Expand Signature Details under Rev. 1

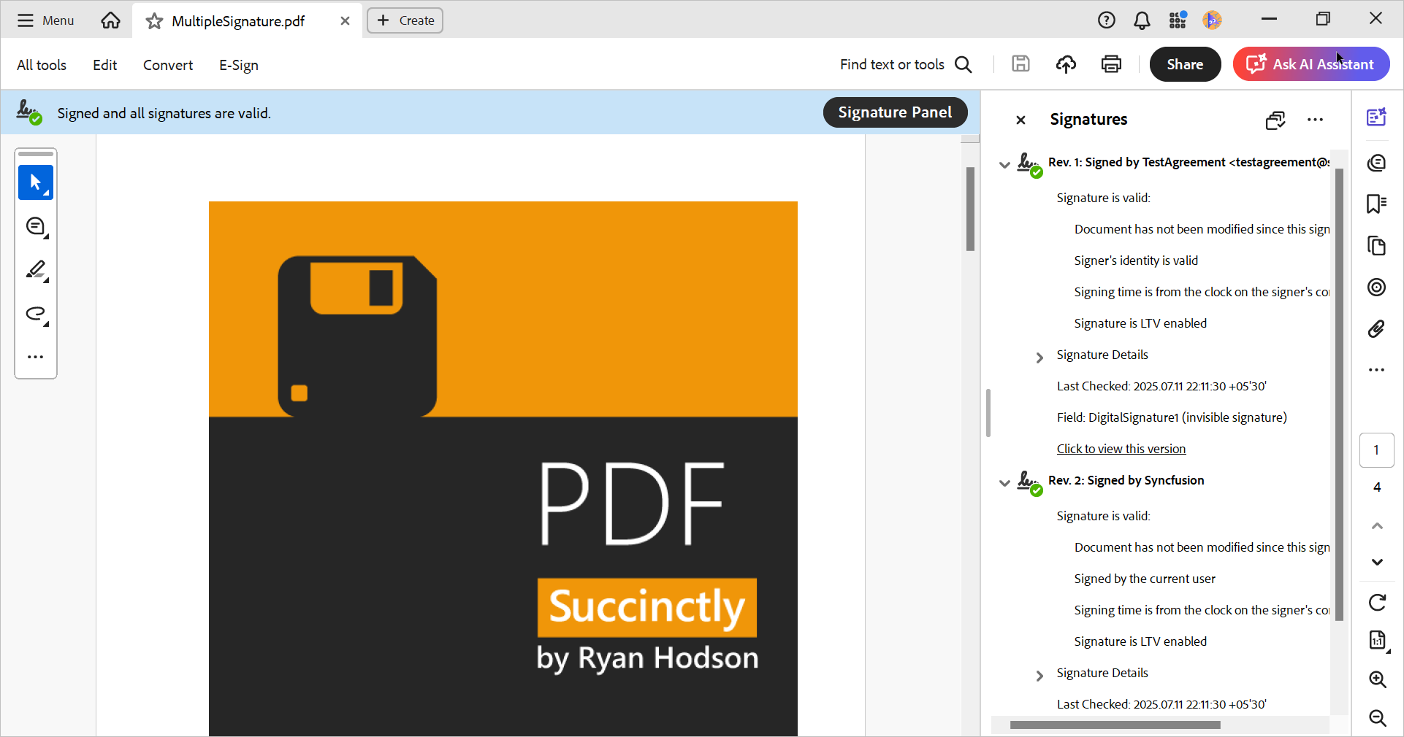tap(1039, 357)
